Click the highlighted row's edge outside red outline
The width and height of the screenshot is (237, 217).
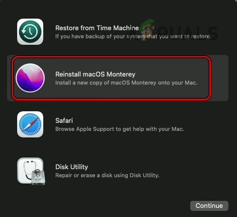(x=220, y=78)
